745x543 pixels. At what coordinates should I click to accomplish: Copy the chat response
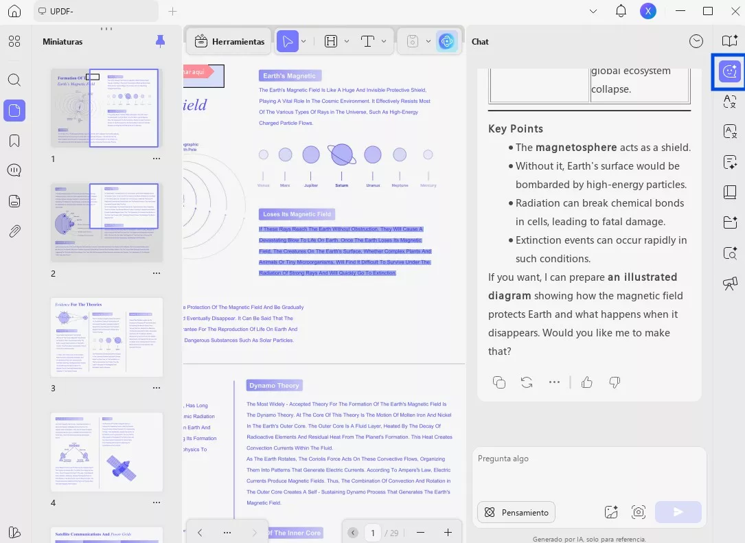499,382
